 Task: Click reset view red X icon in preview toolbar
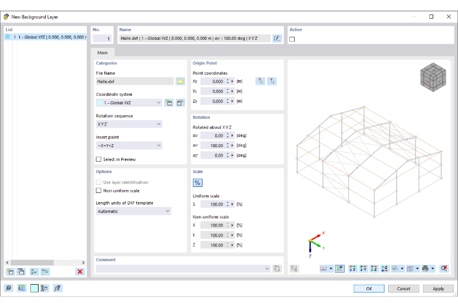(x=444, y=268)
